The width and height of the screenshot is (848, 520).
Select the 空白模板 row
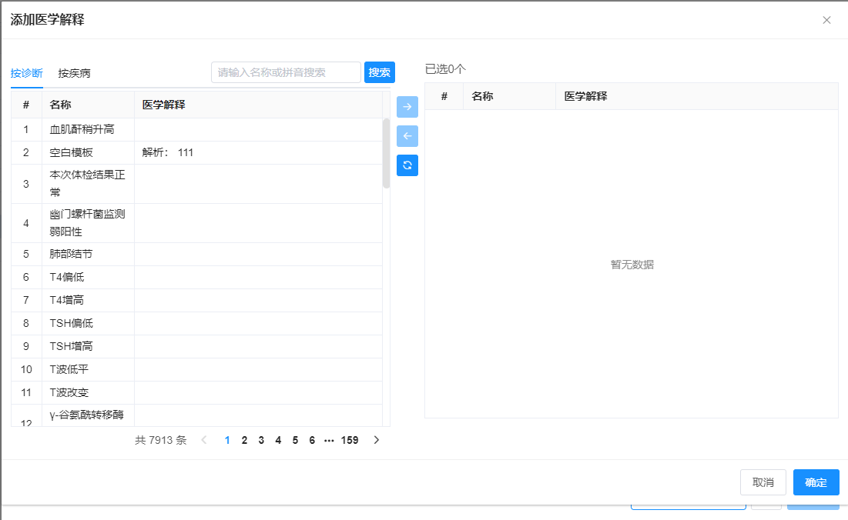tap(71, 152)
